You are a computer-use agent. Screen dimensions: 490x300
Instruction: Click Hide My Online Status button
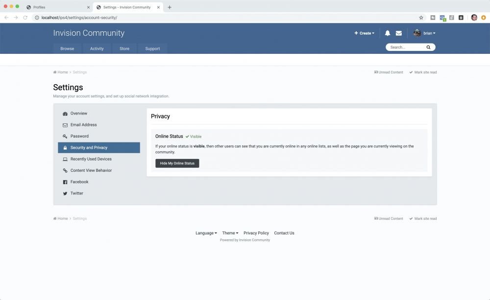tap(177, 163)
